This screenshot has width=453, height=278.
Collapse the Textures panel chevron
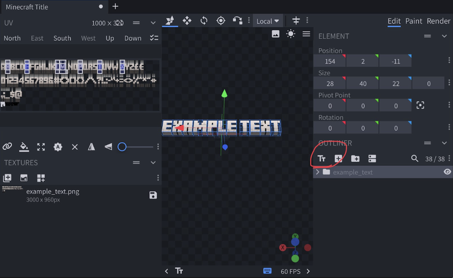click(153, 163)
